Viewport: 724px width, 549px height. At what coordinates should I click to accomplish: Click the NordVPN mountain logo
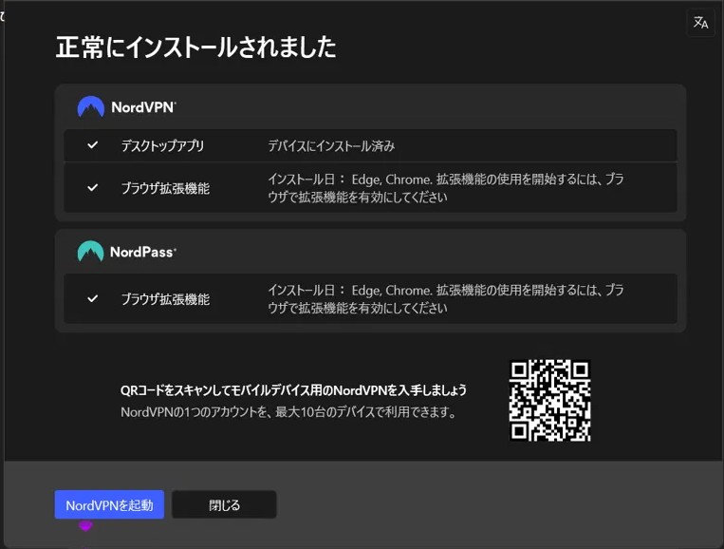click(90, 106)
